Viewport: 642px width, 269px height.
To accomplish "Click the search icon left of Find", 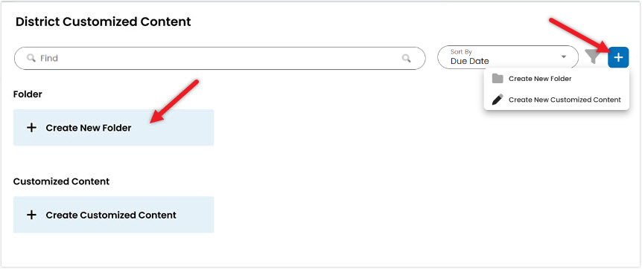I will click(31, 58).
